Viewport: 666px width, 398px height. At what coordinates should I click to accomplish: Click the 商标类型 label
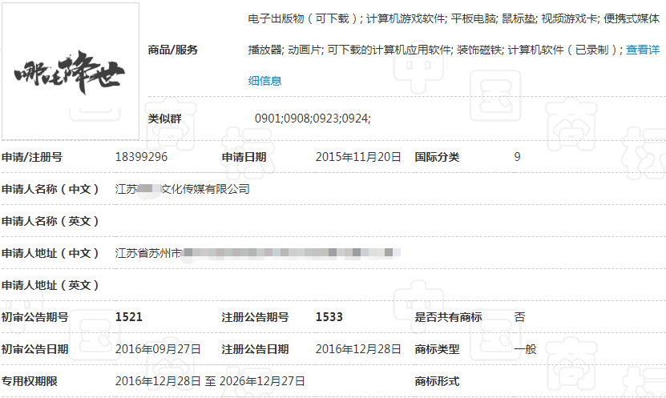437,349
